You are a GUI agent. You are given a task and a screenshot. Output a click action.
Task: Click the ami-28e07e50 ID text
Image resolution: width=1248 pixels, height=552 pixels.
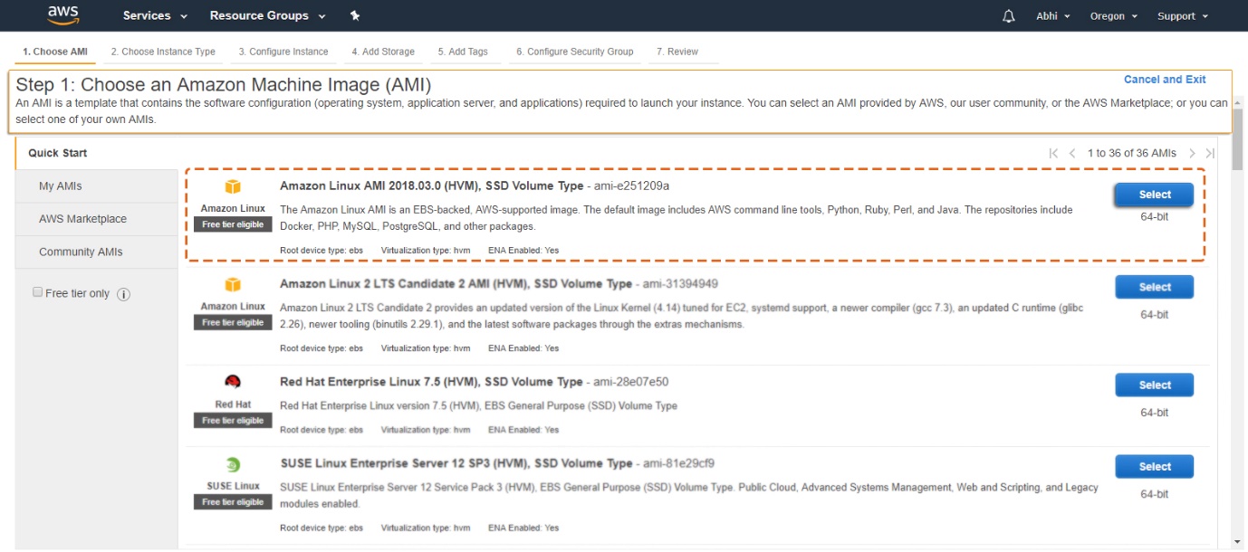(x=631, y=382)
